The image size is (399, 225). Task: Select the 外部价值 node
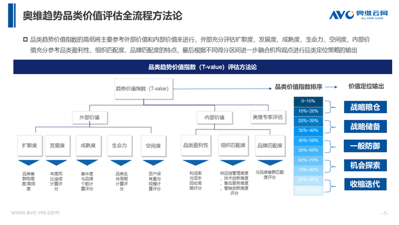coord(89,118)
